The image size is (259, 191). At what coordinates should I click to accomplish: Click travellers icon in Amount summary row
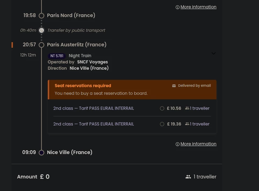(188, 177)
